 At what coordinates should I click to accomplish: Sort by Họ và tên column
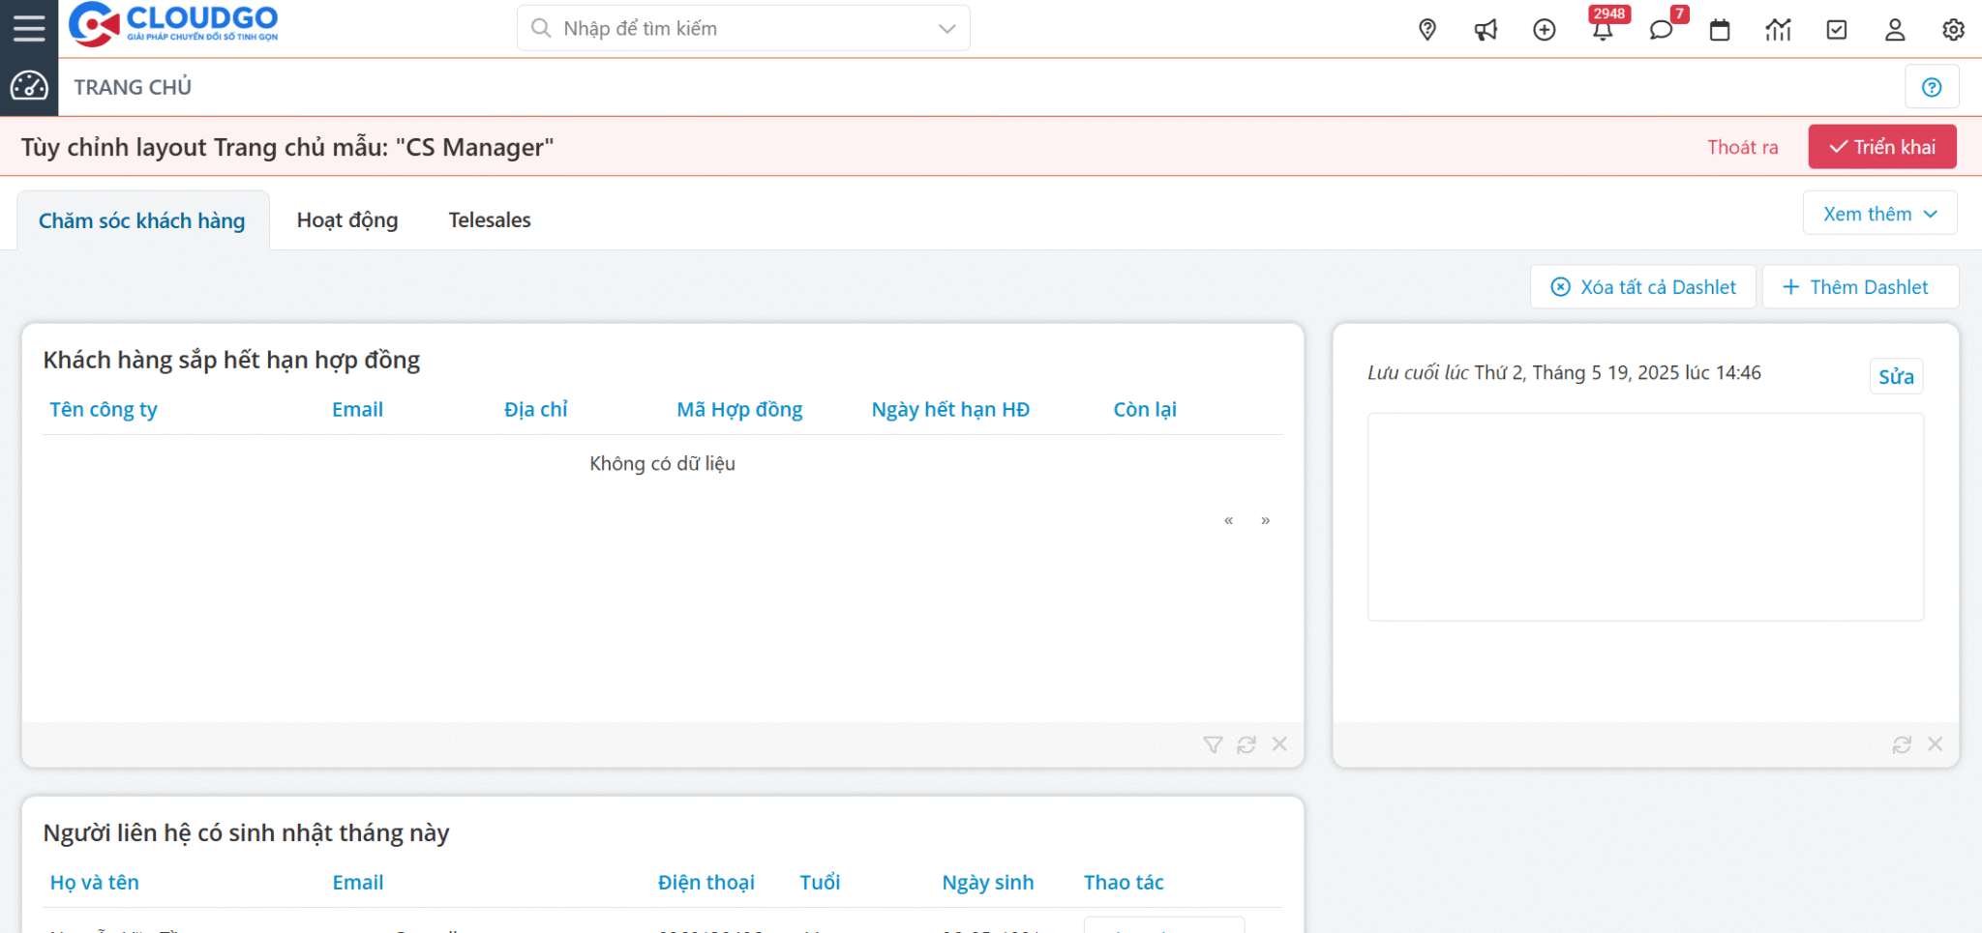(95, 883)
